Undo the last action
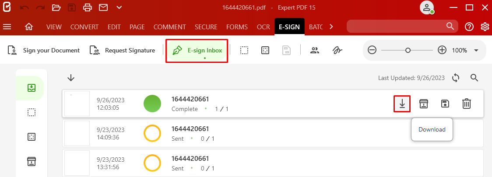Image resolution: width=492 pixels, height=177 pixels. point(24,7)
